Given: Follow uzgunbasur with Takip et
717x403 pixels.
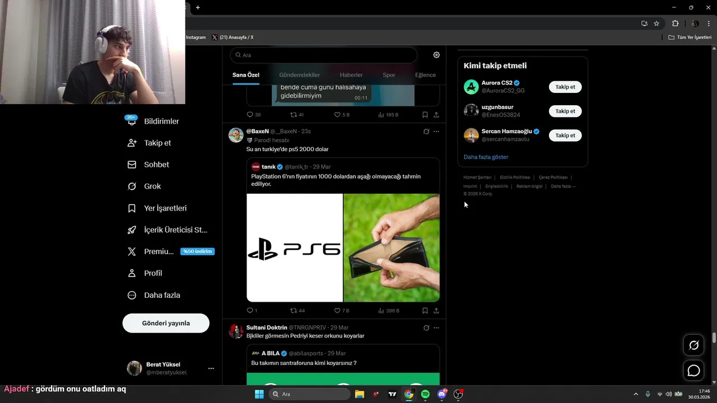Looking at the screenshot, I should pyautogui.click(x=565, y=111).
